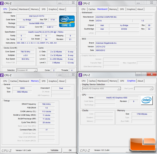Click the GPU memory Size value 1798 MBytes
The width and height of the screenshot is (157, 154).
click(142, 114)
